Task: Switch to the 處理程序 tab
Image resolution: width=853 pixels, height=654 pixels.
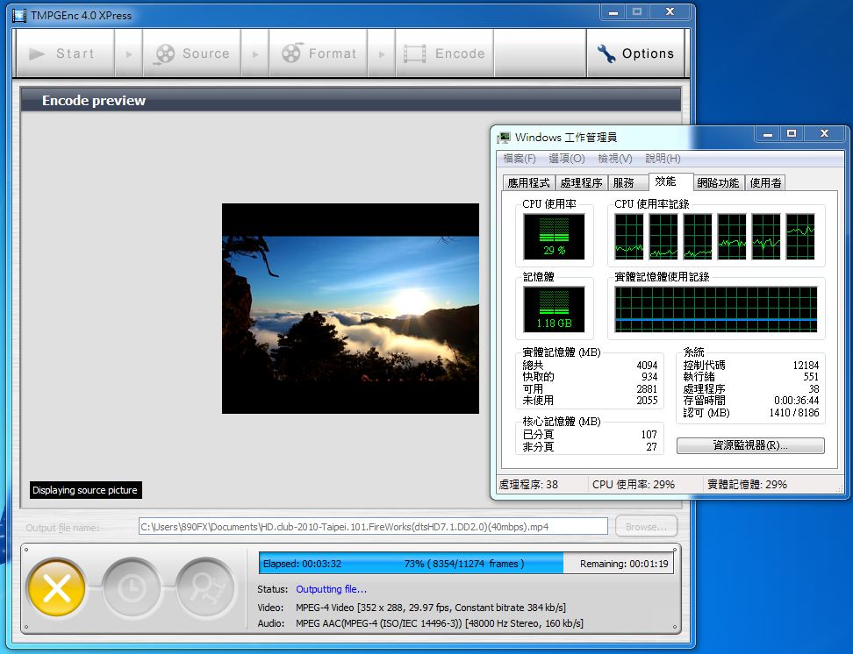Action: [581, 182]
